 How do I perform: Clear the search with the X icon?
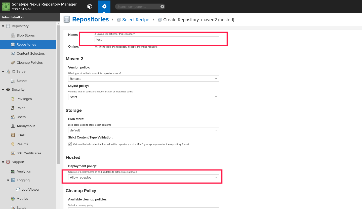pyautogui.click(x=162, y=7)
